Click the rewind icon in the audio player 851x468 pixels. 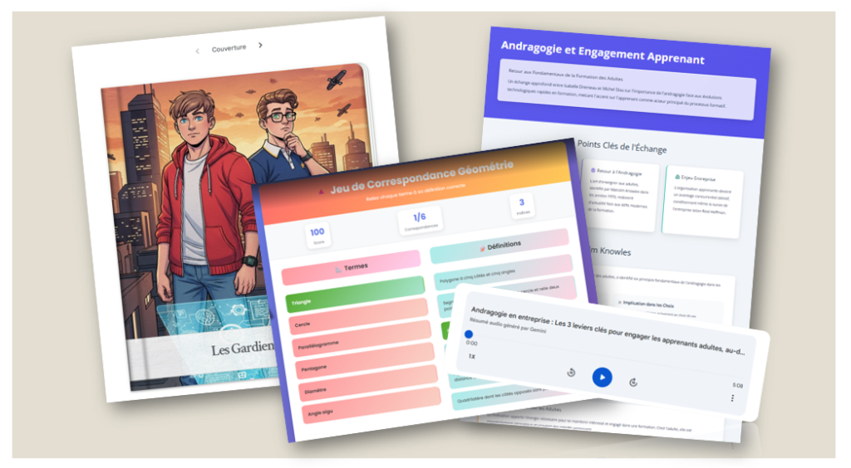pyautogui.click(x=571, y=373)
